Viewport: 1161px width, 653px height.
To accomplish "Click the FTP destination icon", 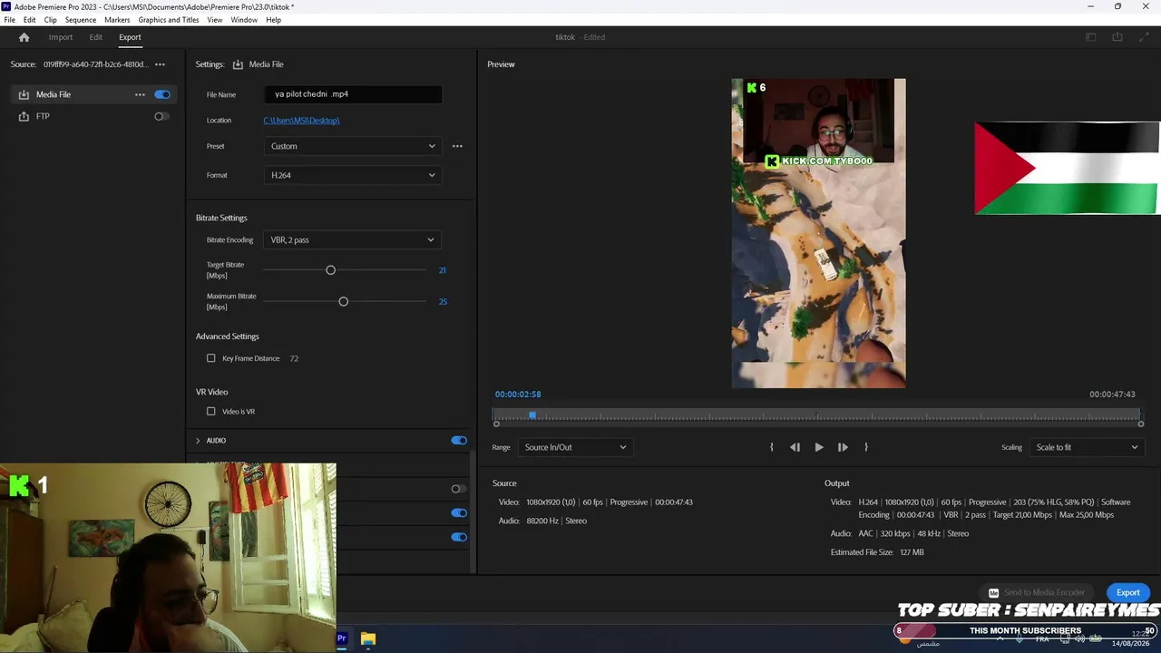I will pyautogui.click(x=24, y=116).
